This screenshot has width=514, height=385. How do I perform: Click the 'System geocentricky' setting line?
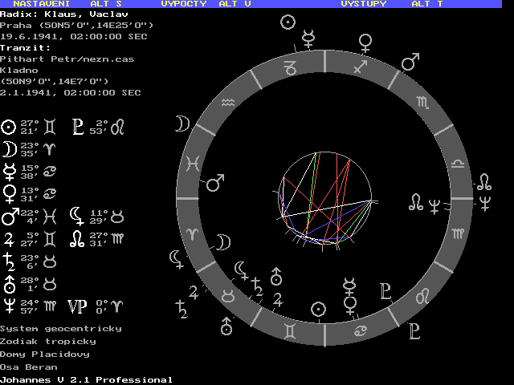point(61,329)
